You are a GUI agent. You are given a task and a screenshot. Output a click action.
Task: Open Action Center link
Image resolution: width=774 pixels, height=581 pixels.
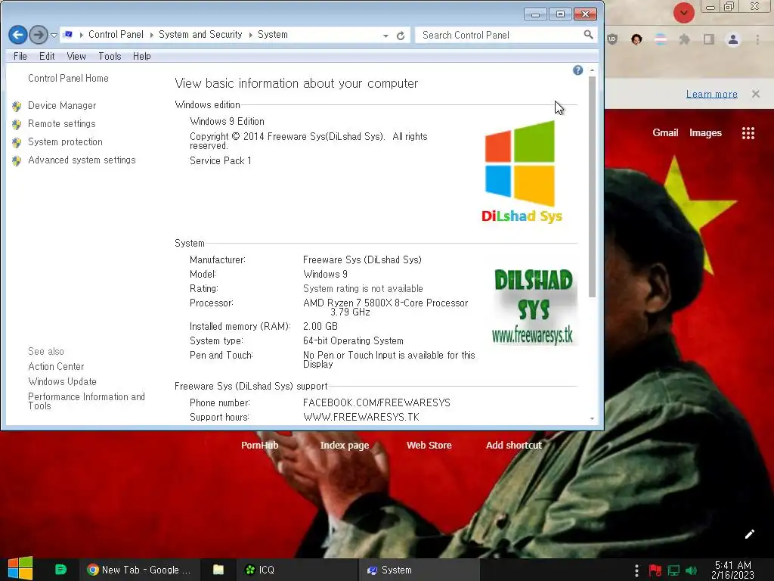coord(56,367)
